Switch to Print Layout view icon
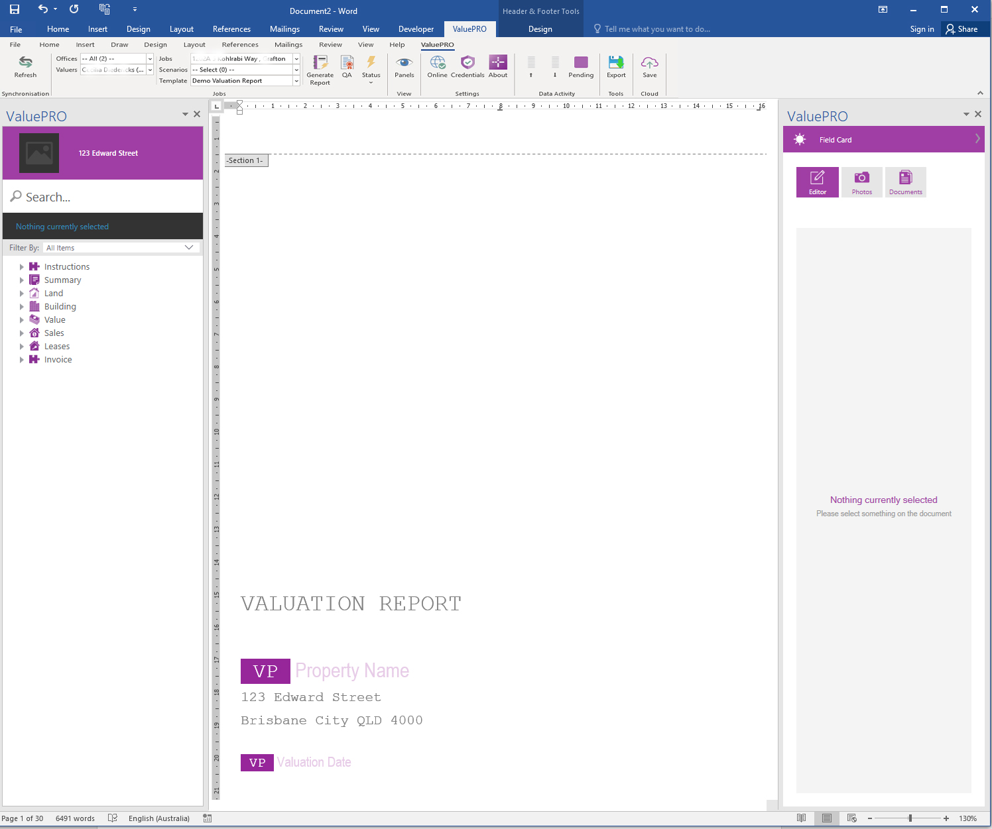Image resolution: width=992 pixels, height=829 pixels. (827, 818)
